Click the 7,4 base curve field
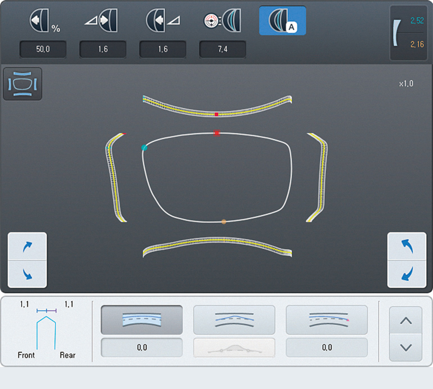Viewport: 433px width, 389px height. (222, 49)
